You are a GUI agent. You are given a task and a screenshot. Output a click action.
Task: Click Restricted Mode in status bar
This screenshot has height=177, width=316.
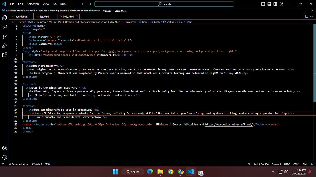click(x=18, y=164)
